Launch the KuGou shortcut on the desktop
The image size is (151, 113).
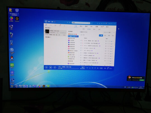pos(12,73)
